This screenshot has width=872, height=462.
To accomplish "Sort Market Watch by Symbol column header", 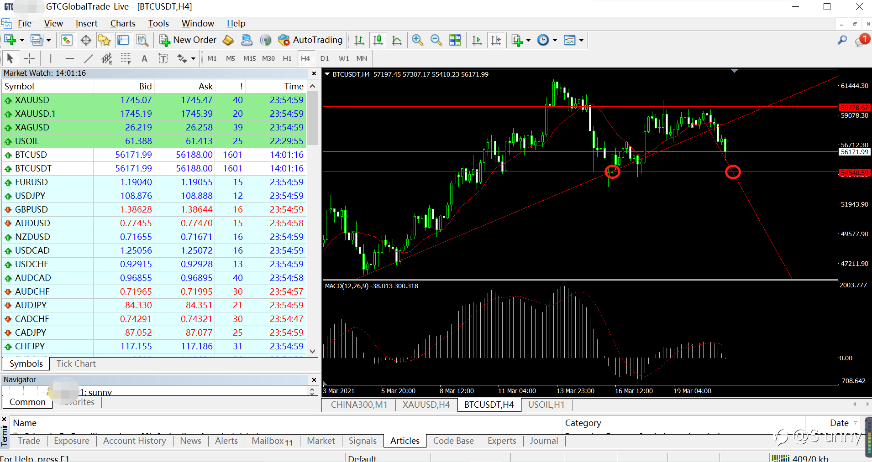I will click(x=47, y=86).
